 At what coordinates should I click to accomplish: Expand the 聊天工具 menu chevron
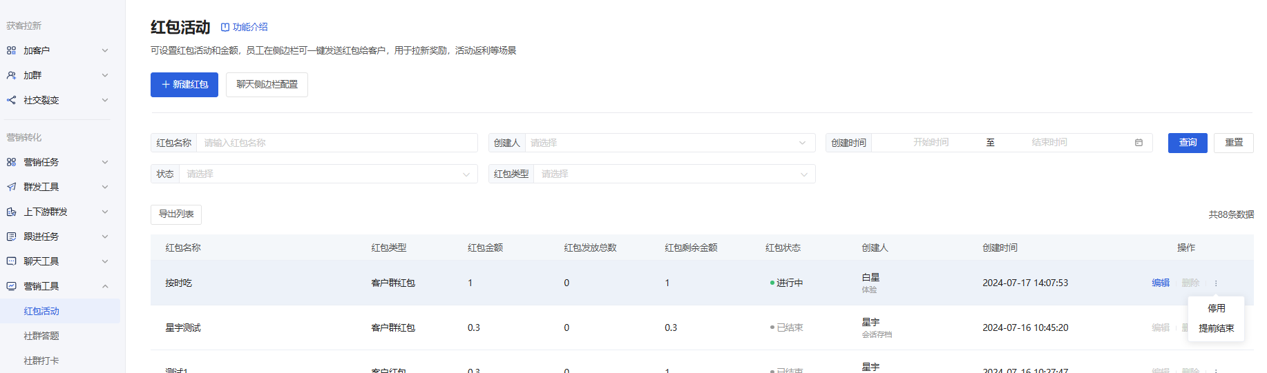[105, 261]
